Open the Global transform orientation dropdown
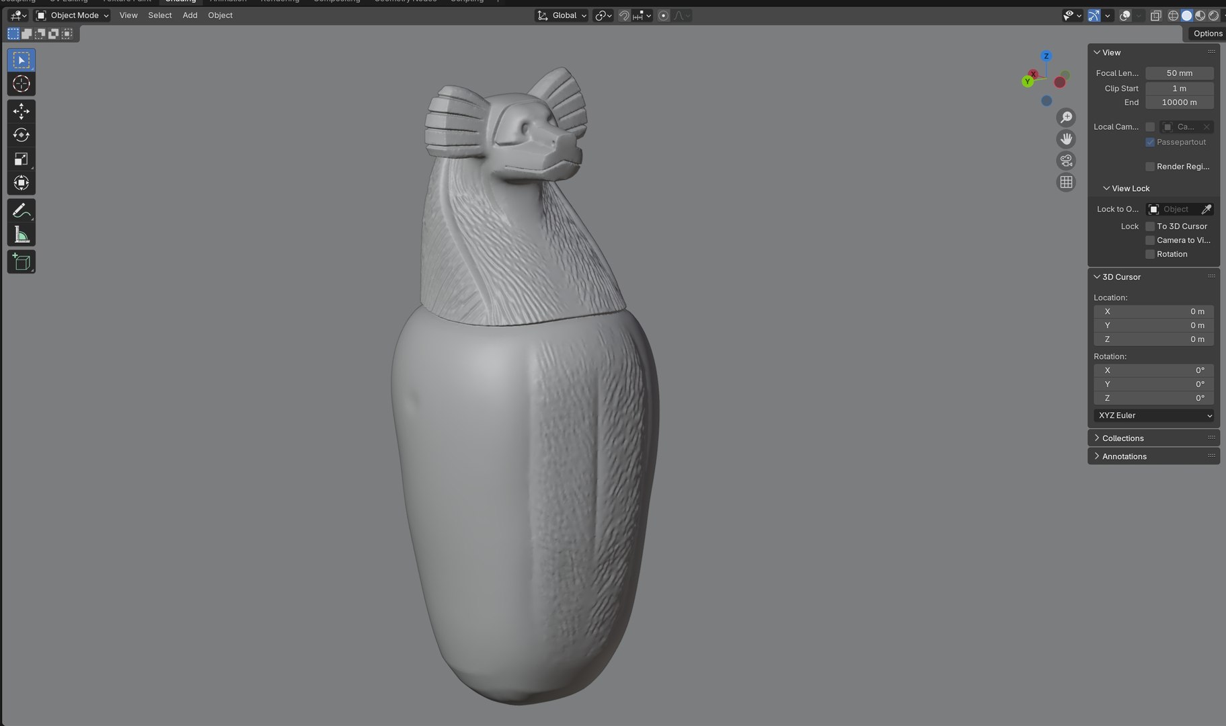1226x726 pixels. (562, 15)
